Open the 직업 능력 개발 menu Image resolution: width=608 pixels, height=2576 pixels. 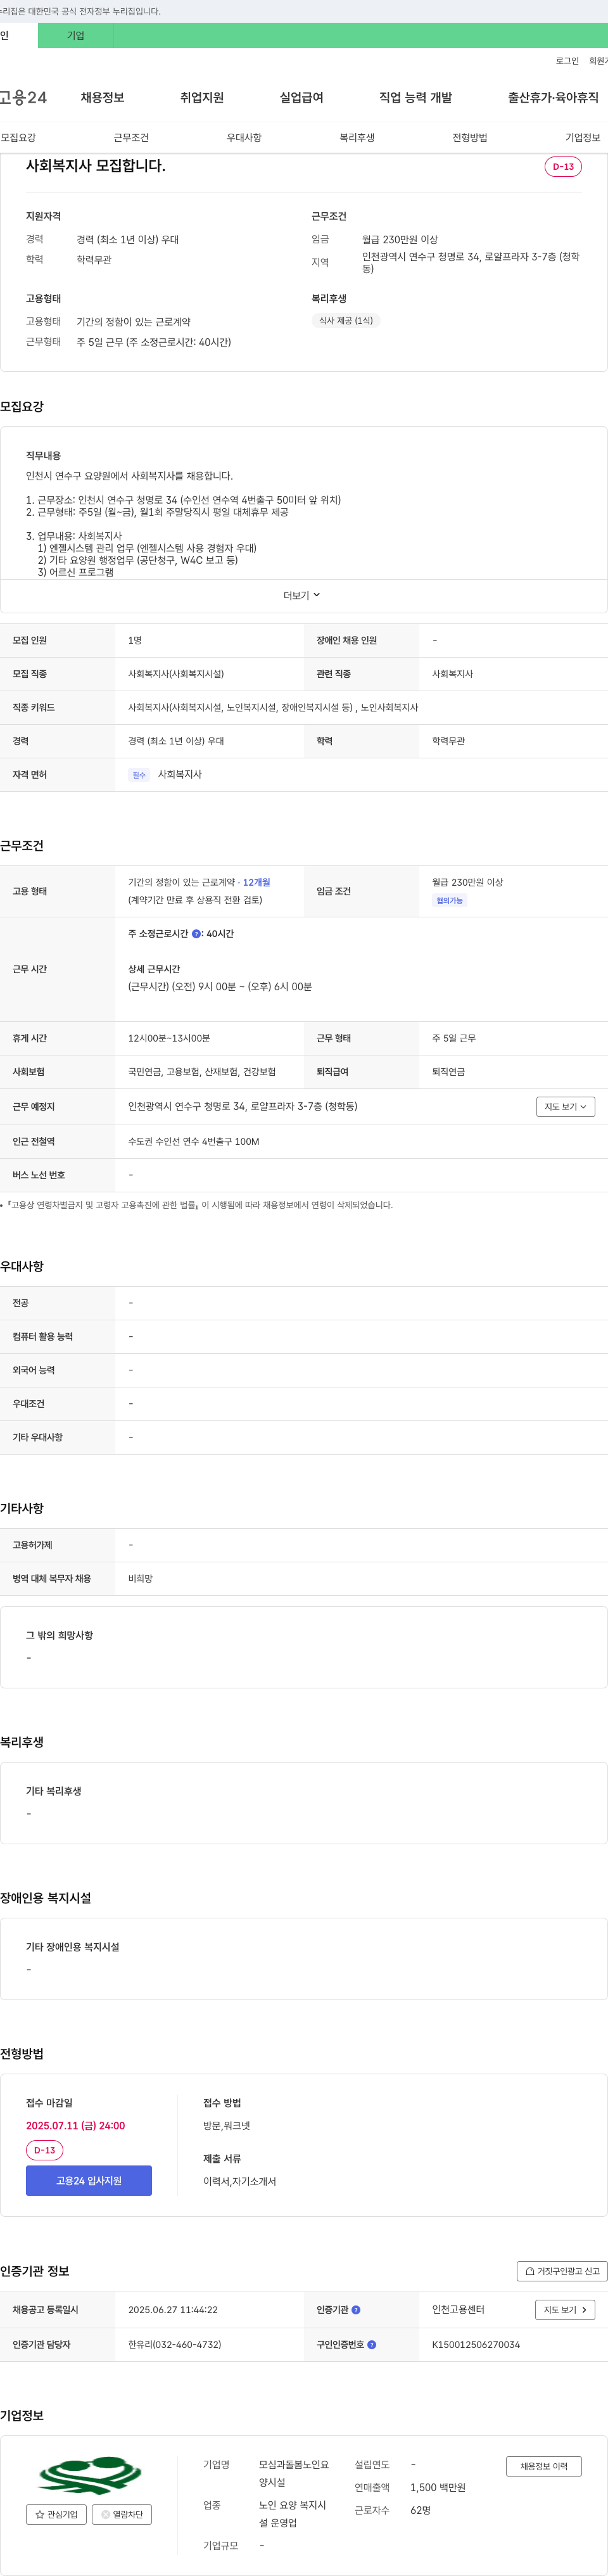coord(415,97)
